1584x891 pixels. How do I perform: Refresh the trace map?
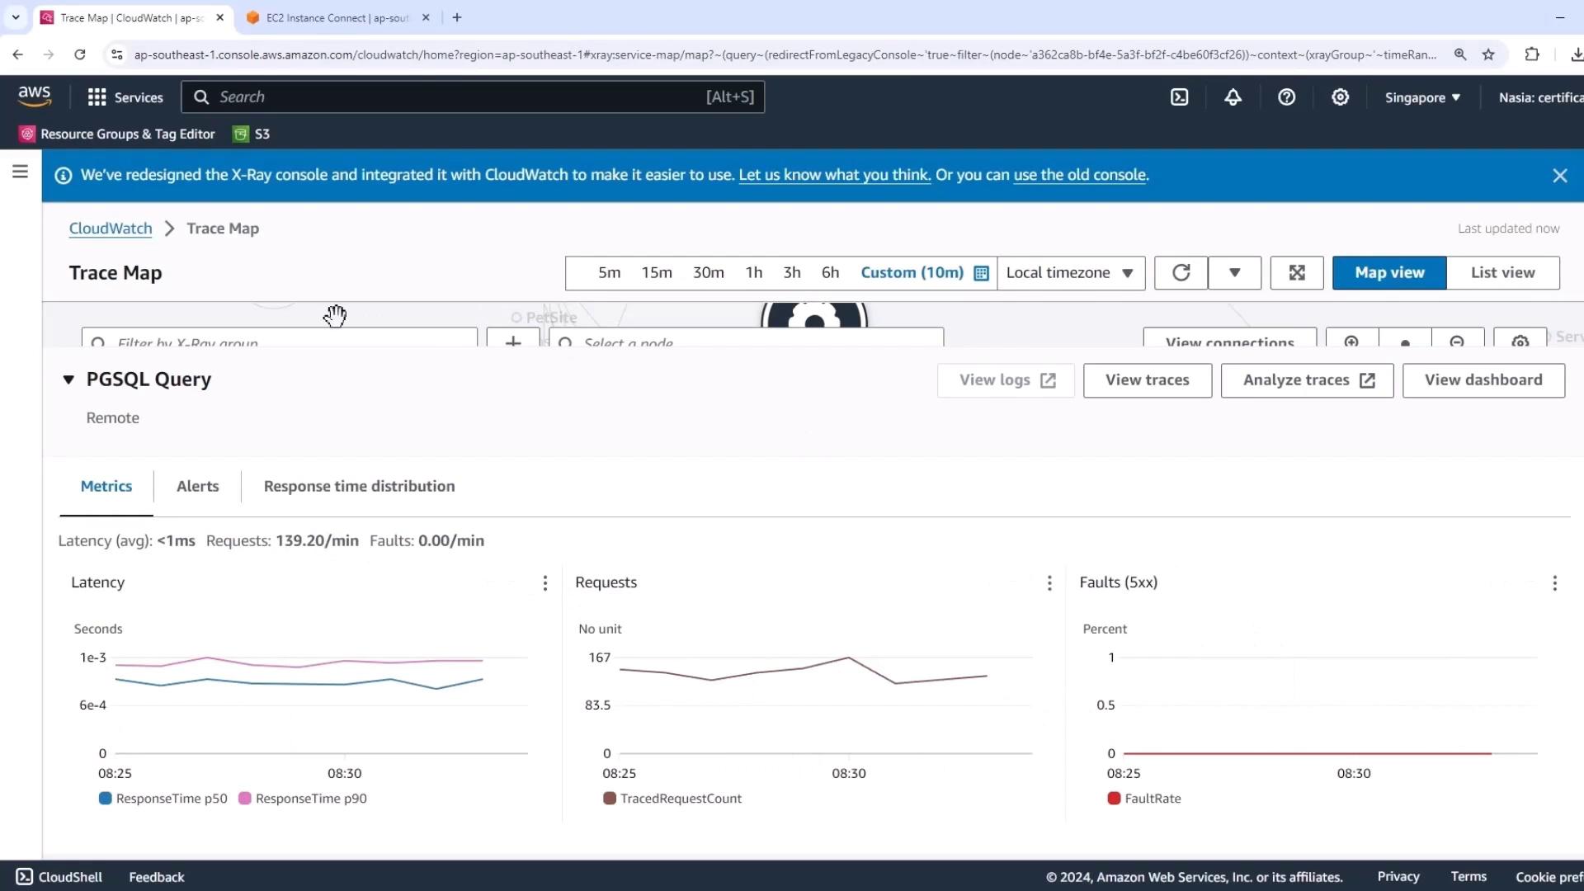(1181, 273)
